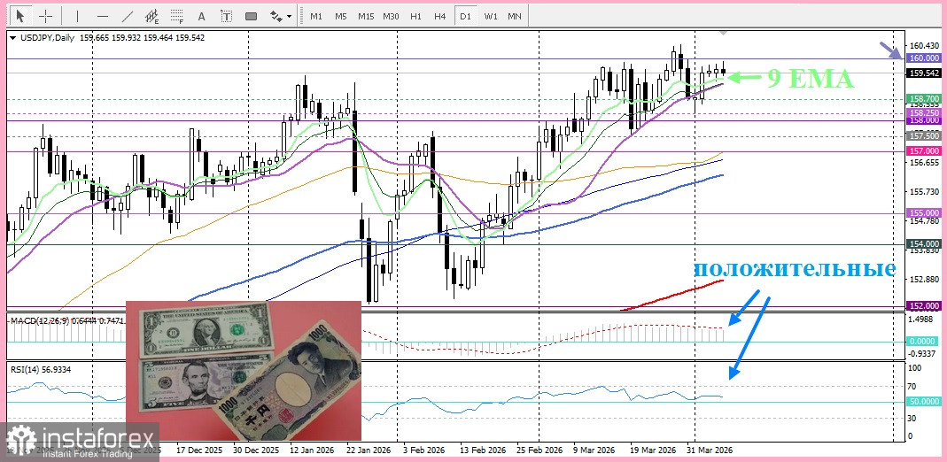Screen dimensions: 947x462
Task: Select the text tool A
Action: 202,16
